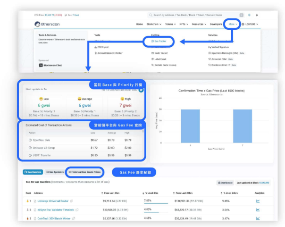285x227 pixels.
Task: Open Label Cloud under Explore
Action: coord(159,59)
